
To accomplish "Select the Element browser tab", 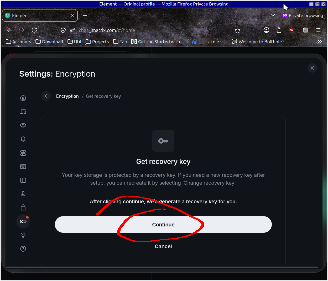I will click(x=40, y=15).
